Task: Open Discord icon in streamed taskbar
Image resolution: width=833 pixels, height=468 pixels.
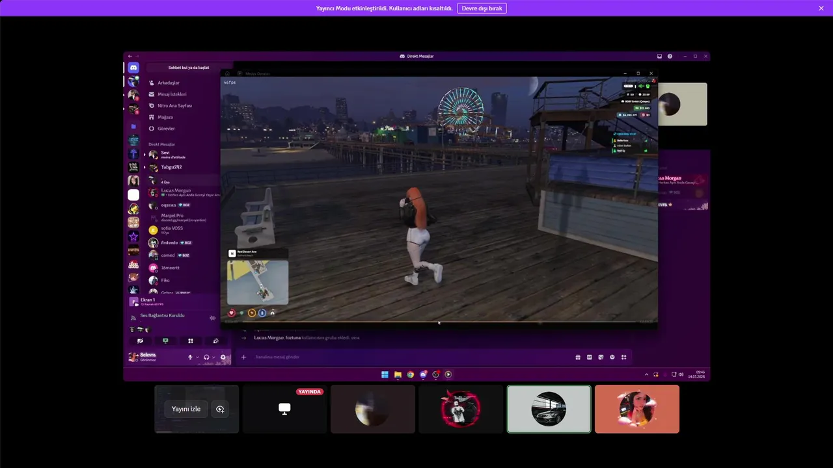Action: [x=424, y=374]
